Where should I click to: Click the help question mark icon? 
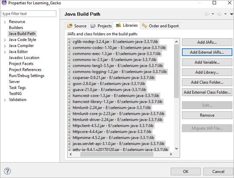(x=7, y=171)
